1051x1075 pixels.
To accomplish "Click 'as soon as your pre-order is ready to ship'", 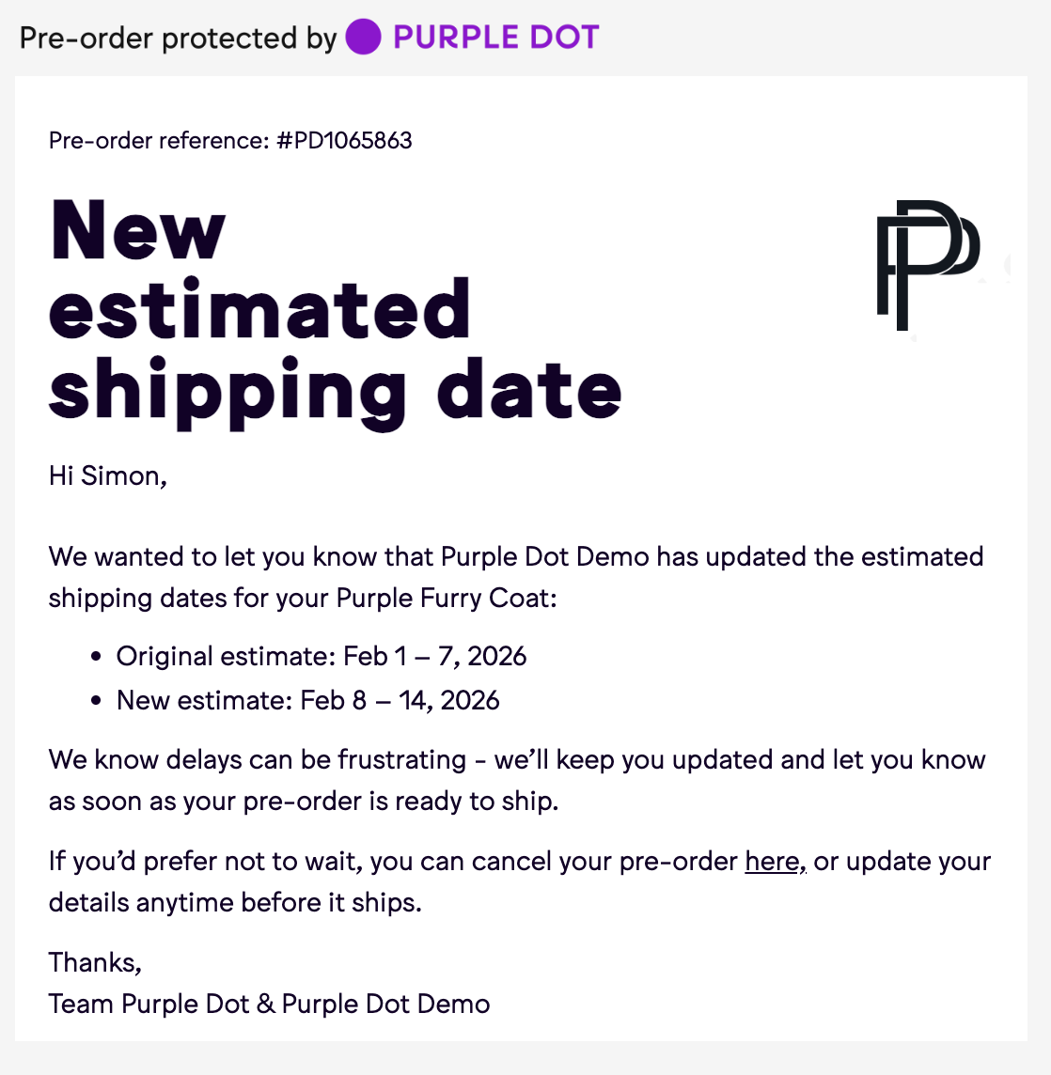I will click(x=304, y=802).
